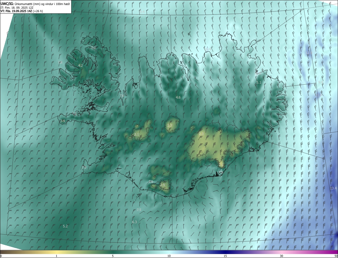Select the 5 tick on the color legend
Screen dimensions: 338x258
click(x=113, y=256)
